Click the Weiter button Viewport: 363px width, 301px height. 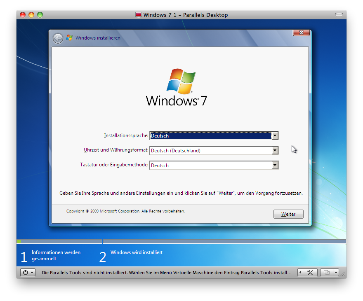[x=288, y=214]
